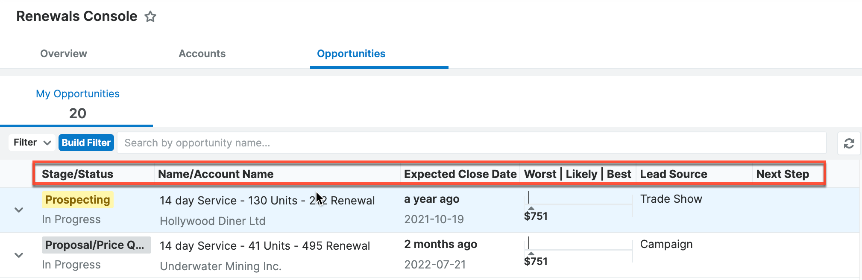Expand the Hollywood Diner Ltd opportunity row
This screenshot has height=280, width=862.
(x=19, y=210)
